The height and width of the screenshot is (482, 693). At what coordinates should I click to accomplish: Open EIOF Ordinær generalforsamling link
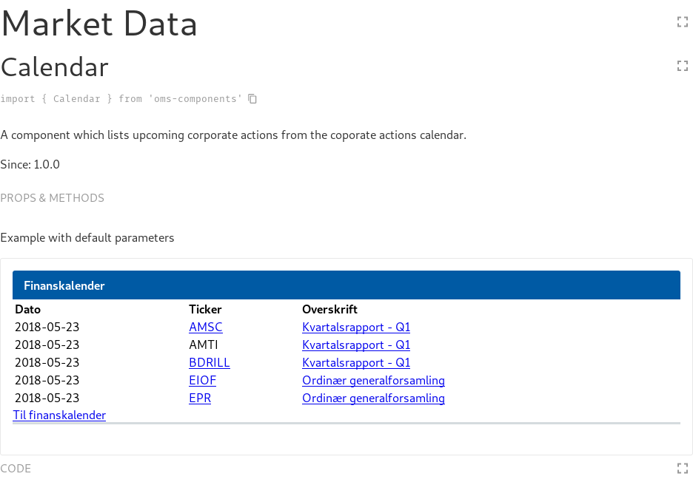tap(373, 380)
